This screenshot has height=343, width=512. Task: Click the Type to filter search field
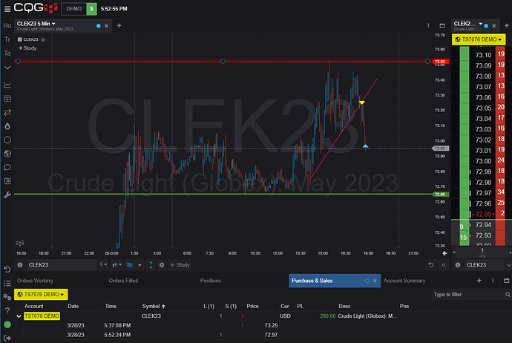pyautogui.click(x=471, y=295)
